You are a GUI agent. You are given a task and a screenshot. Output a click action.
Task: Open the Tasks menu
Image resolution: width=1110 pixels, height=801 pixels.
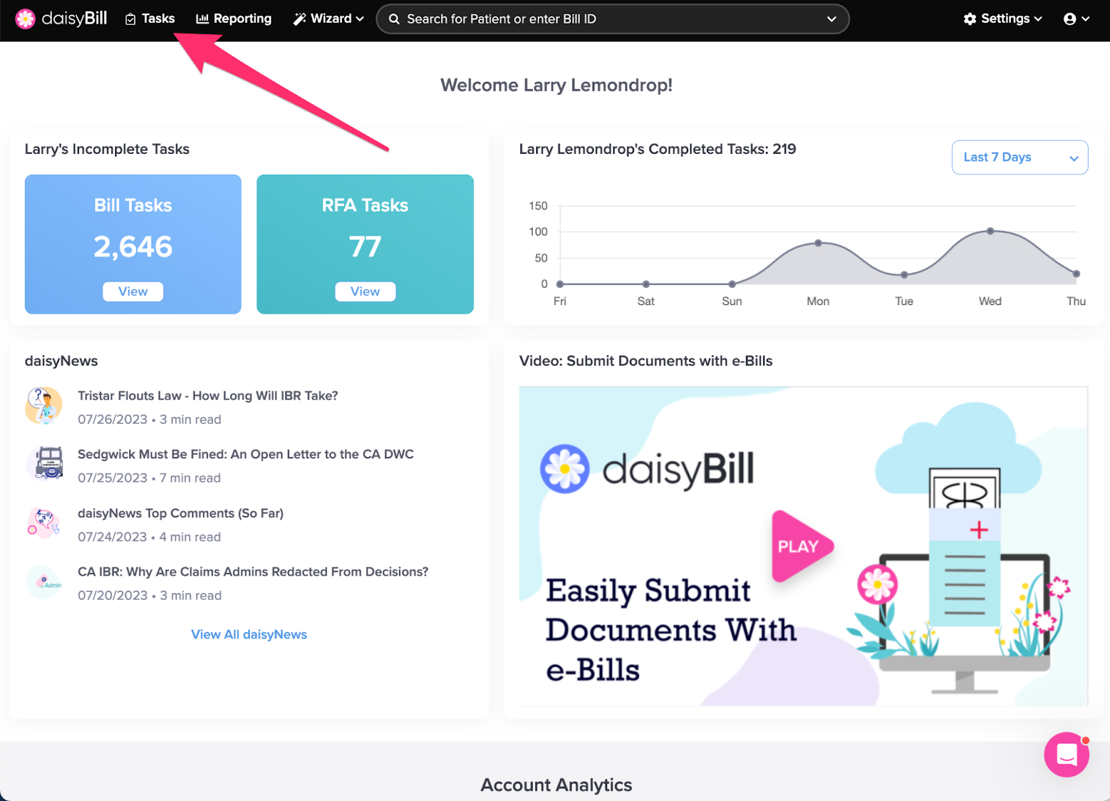tap(157, 19)
